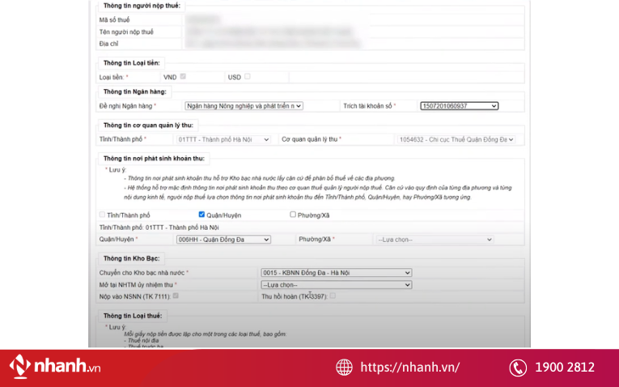
Task: Open the Chuyển cho Kho bạc nhà nước dropdown
Action: click(336, 273)
